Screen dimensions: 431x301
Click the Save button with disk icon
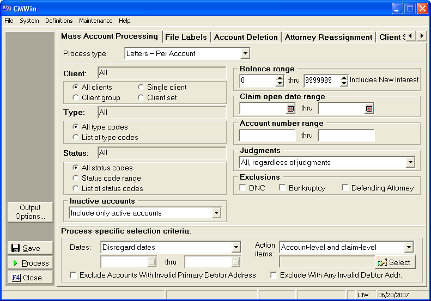[x=31, y=248]
